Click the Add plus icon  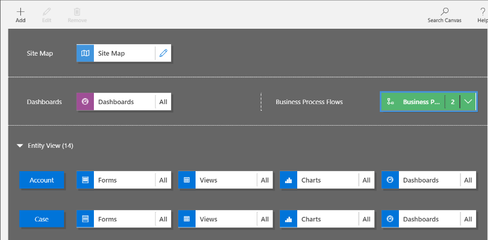pyautogui.click(x=20, y=11)
